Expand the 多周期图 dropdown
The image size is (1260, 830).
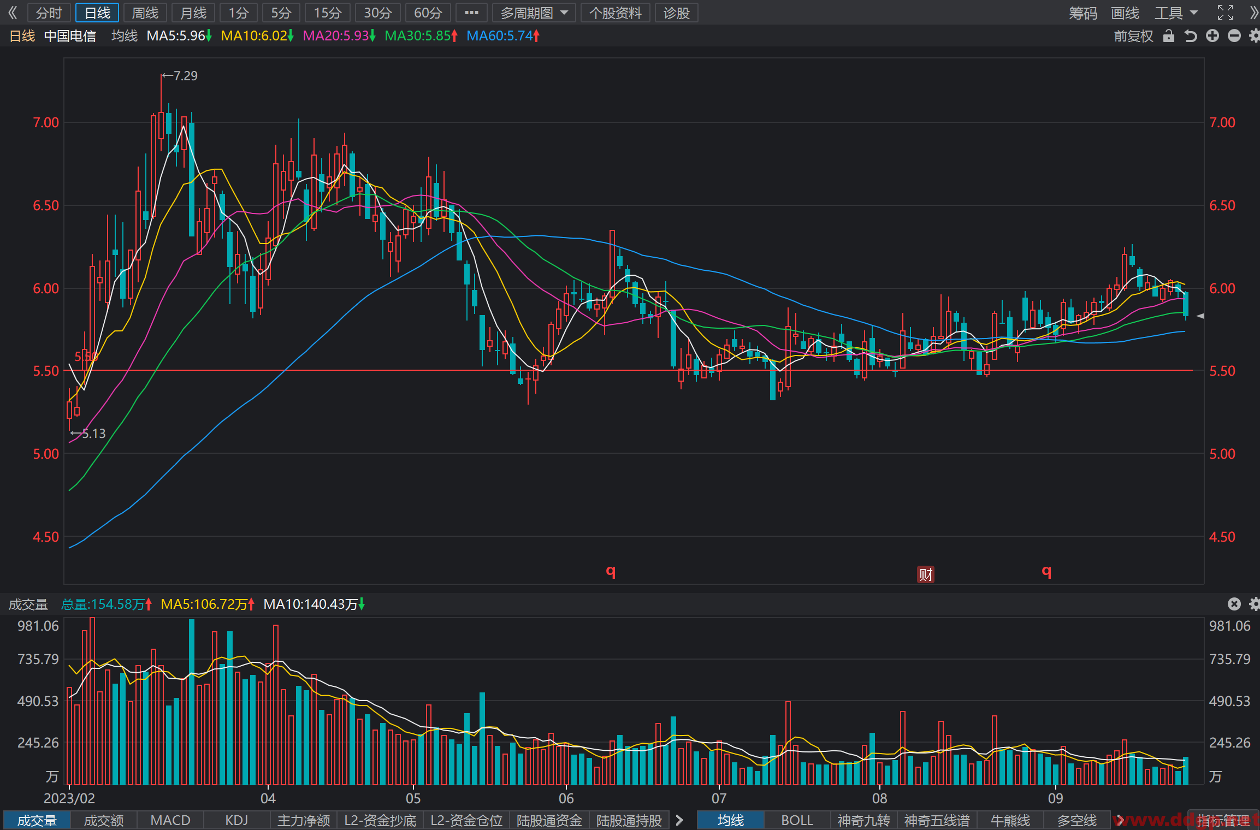coord(534,13)
